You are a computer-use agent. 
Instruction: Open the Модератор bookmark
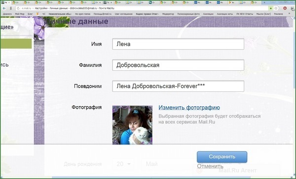pos(168,14)
